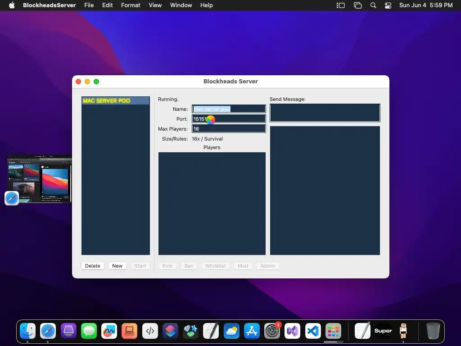461x346 pixels.
Task: Open the Edit menu
Action: (x=107, y=5)
